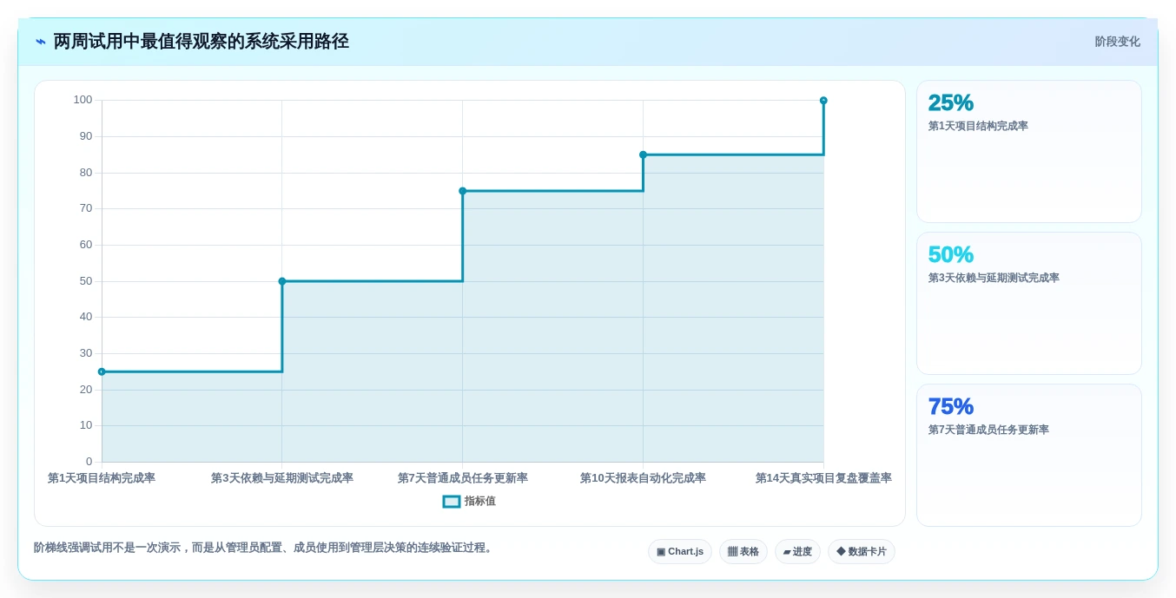This screenshot has height=598, width=1176.
Task: Click x-axis label 第1天项目结构完成率
Action: pyautogui.click(x=102, y=478)
